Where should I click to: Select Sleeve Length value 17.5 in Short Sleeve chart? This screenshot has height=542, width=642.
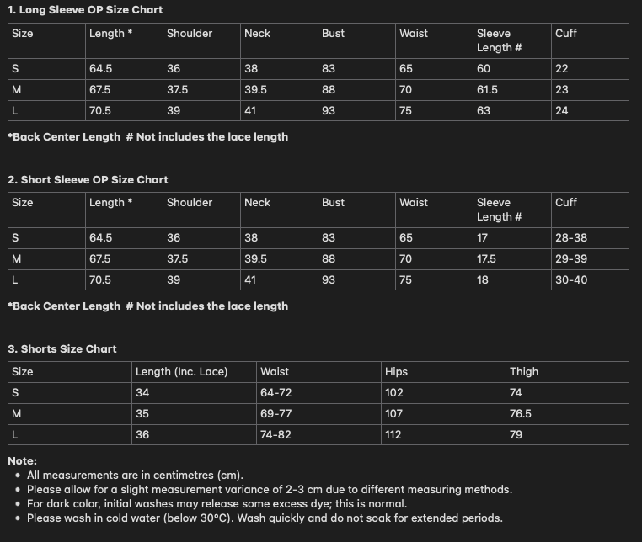coord(487,258)
